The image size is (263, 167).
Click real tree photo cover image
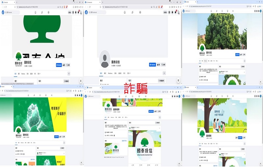pyautogui.click(x=222, y=31)
